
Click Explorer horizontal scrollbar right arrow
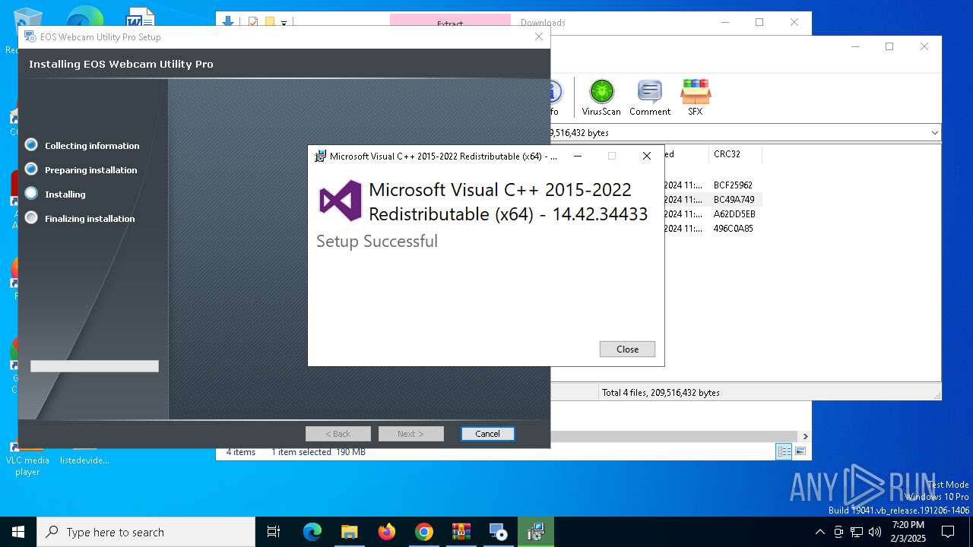pyautogui.click(x=805, y=436)
